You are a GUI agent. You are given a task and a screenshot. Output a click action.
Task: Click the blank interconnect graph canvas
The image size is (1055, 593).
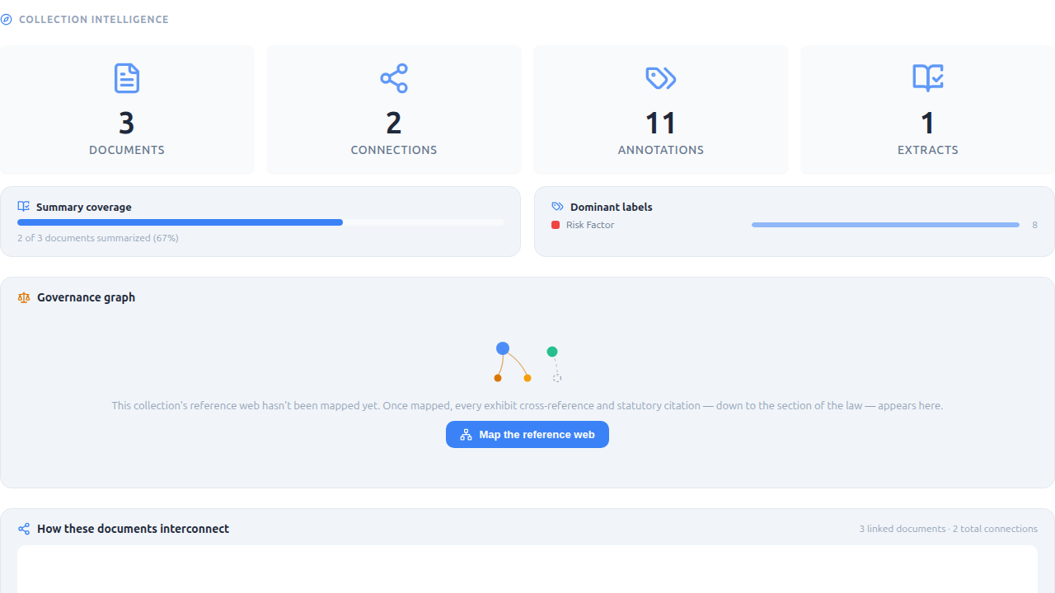tap(527, 569)
